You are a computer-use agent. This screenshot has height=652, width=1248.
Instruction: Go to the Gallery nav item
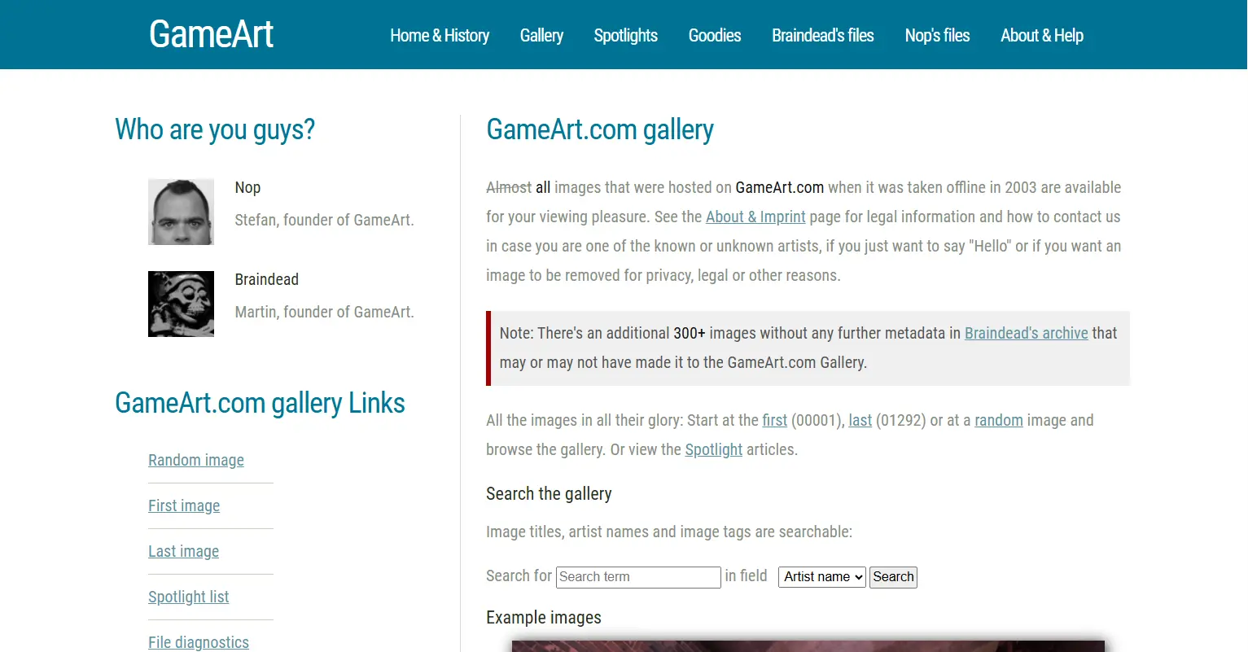[x=541, y=36]
